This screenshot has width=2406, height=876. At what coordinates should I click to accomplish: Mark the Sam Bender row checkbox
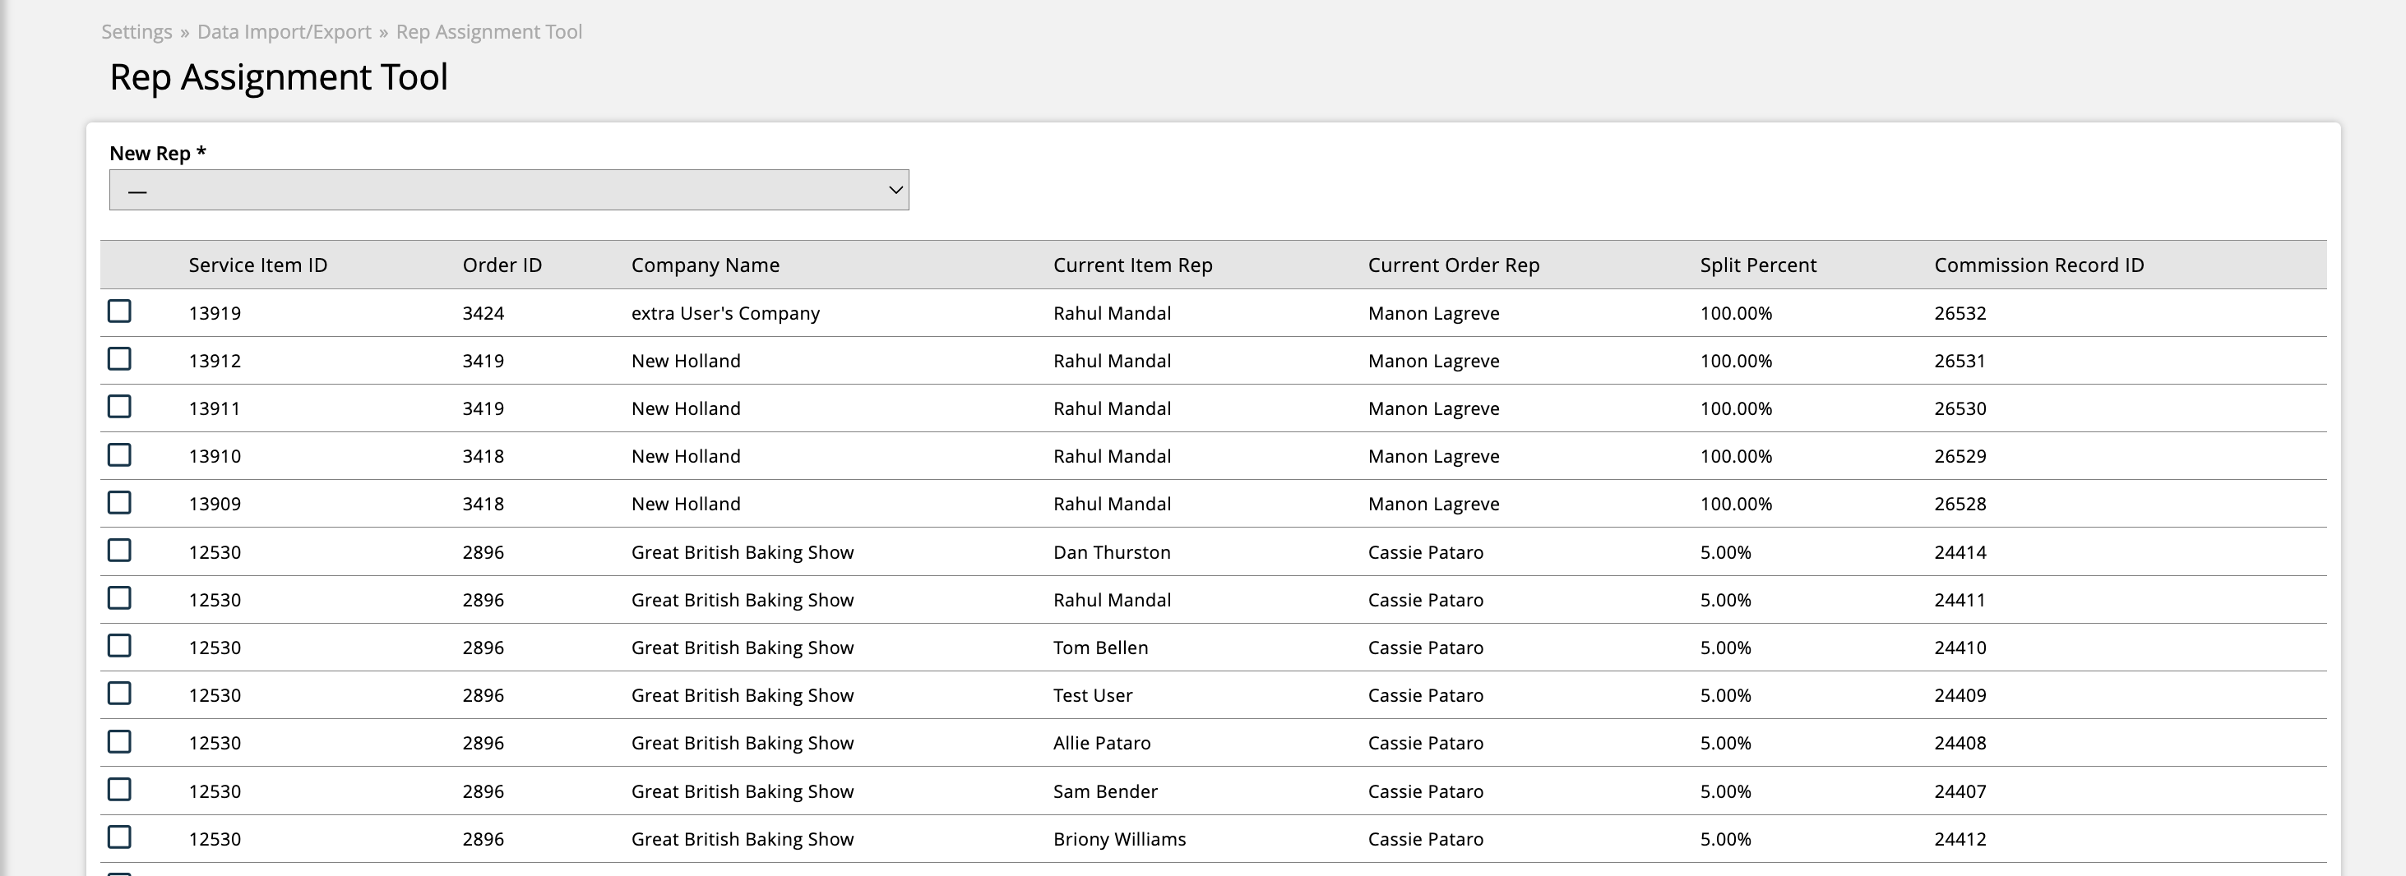pos(119,789)
